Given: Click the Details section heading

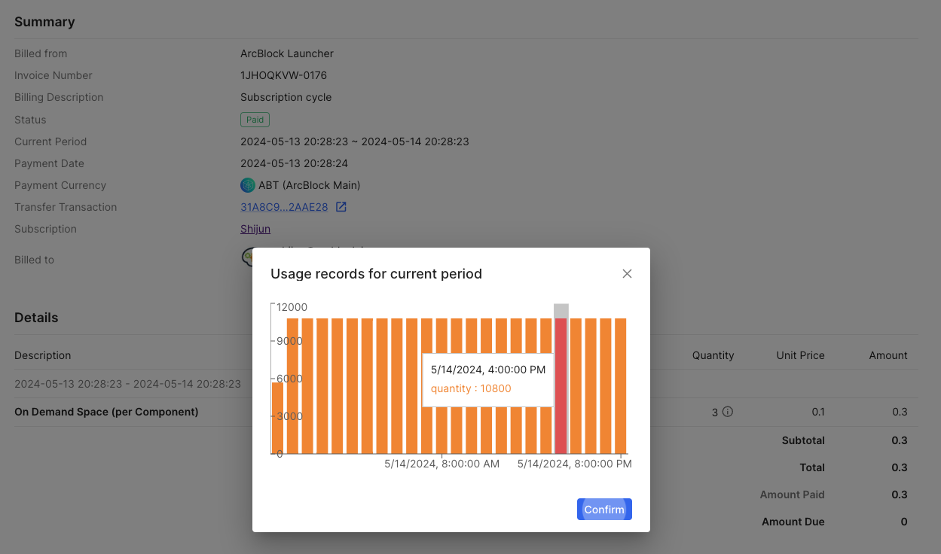Looking at the screenshot, I should click(x=35, y=317).
